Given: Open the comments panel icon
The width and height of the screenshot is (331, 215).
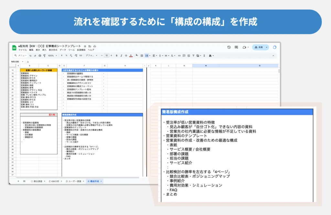Looking at the screenshot, I should (236, 47).
